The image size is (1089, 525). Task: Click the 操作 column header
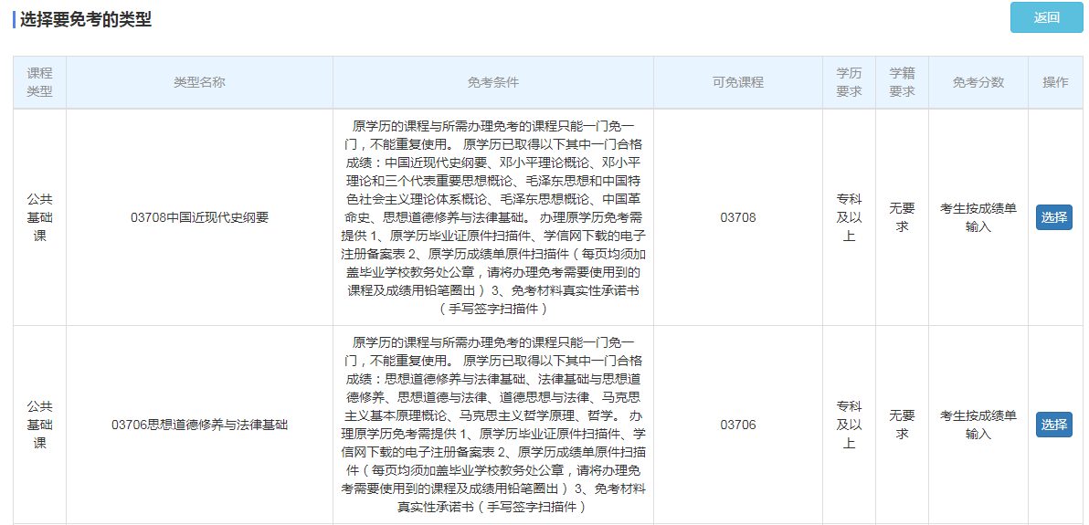1055,82
